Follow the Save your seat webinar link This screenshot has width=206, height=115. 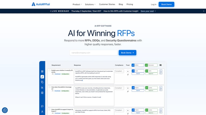click(148, 11)
